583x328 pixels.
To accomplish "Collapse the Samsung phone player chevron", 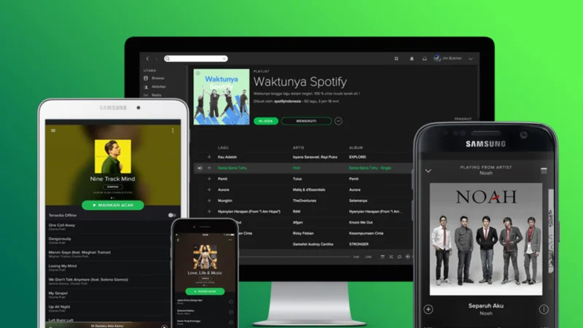I will tap(429, 171).
